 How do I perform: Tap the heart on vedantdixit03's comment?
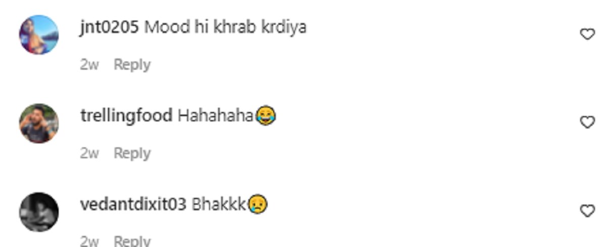[x=587, y=211]
